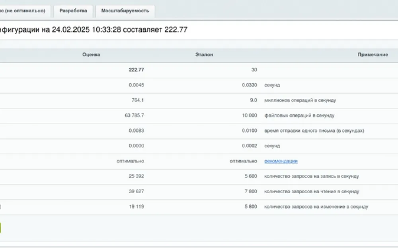
Task: Select the 'количество запросов на чтение' note
Action: (x=312, y=192)
